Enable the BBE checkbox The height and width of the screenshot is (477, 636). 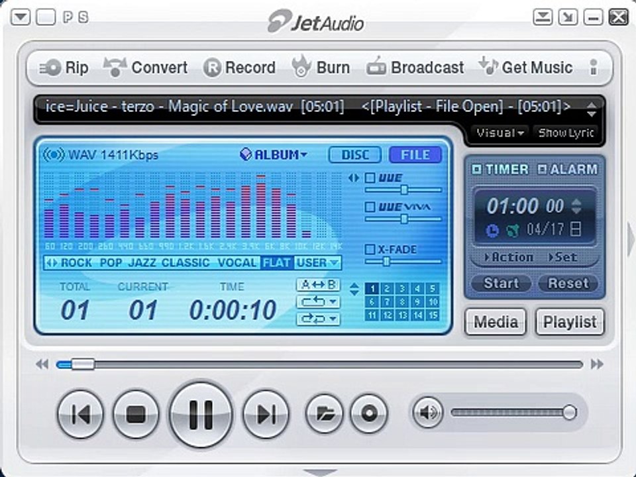click(370, 178)
